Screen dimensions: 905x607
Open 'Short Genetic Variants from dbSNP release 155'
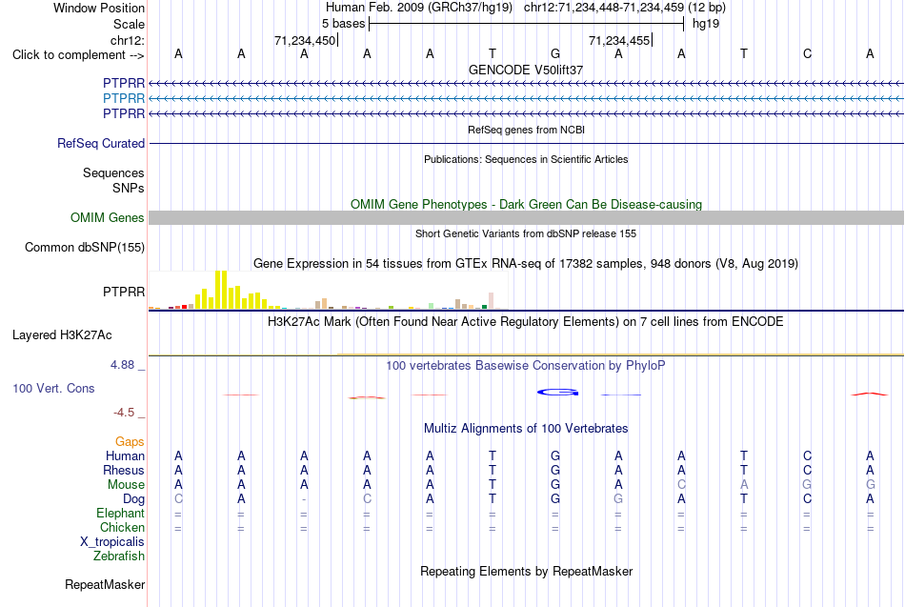[526, 233]
